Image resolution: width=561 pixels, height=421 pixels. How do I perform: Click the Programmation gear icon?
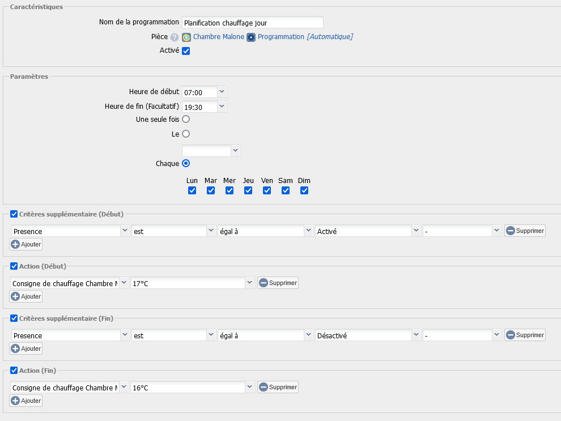click(251, 37)
